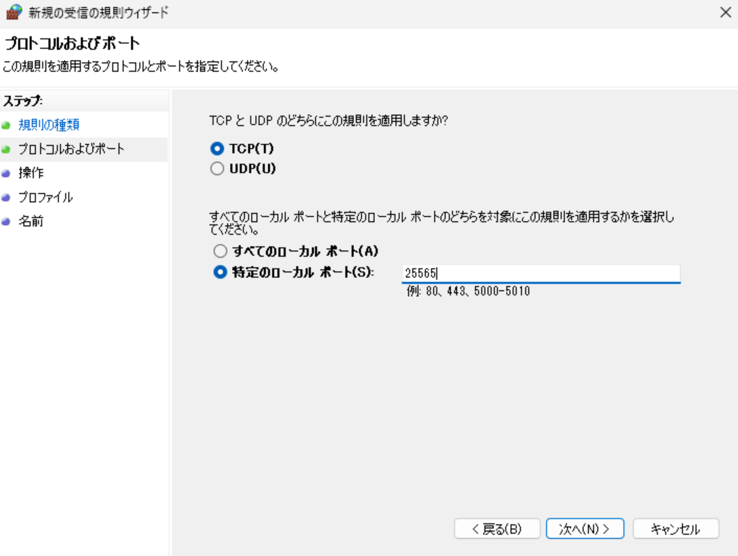Viewport: 738px width, 556px height.
Task: Click the green bullet beside プロトコルおよびポート
Action: click(6, 150)
